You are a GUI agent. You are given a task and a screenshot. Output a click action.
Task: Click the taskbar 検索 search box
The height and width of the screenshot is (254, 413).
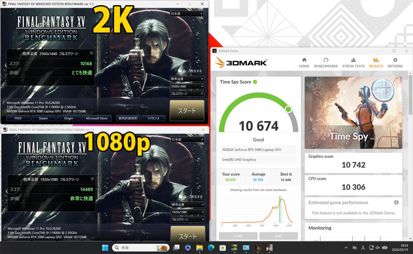pyautogui.click(x=141, y=248)
